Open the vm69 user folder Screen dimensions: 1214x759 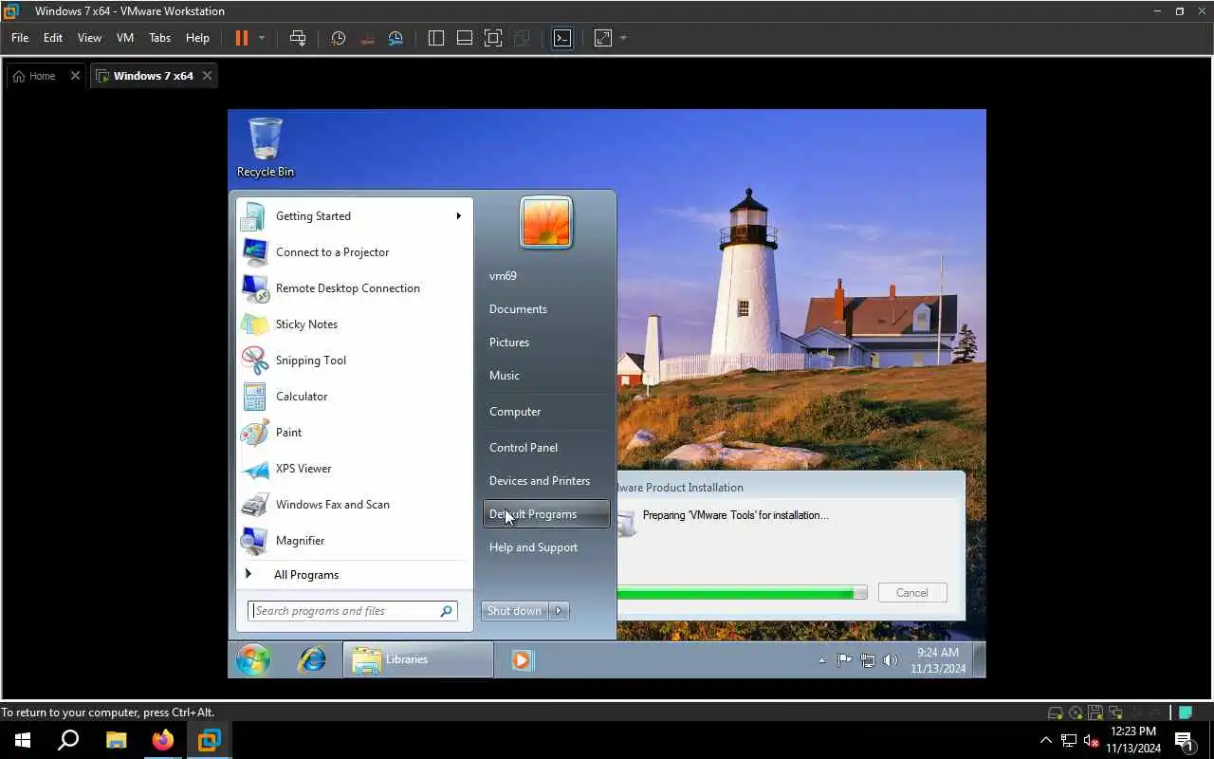coord(546,276)
